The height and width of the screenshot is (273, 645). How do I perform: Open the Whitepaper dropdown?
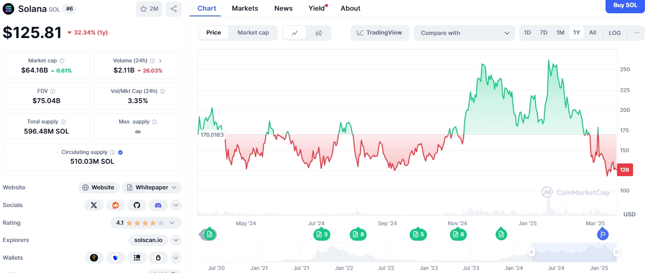(152, 188)
